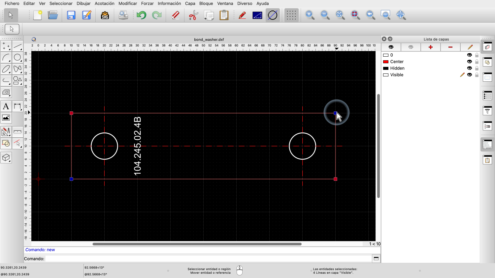
Task: Select the Circle tool
Action: tap(17, 57)
